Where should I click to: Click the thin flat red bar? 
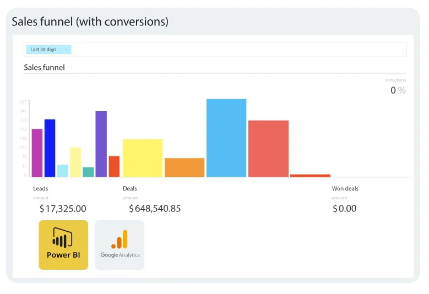(310, 176)
